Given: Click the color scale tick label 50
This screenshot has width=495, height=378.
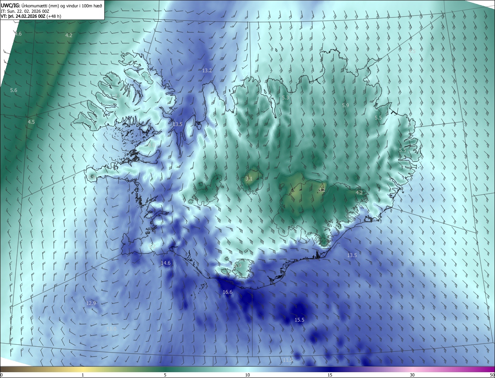Looking at the screenshot, I should [x=492, y=375].
